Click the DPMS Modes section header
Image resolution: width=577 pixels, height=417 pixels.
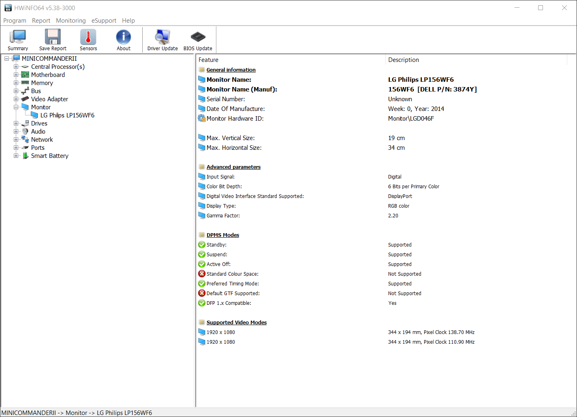tap(223, 235)
